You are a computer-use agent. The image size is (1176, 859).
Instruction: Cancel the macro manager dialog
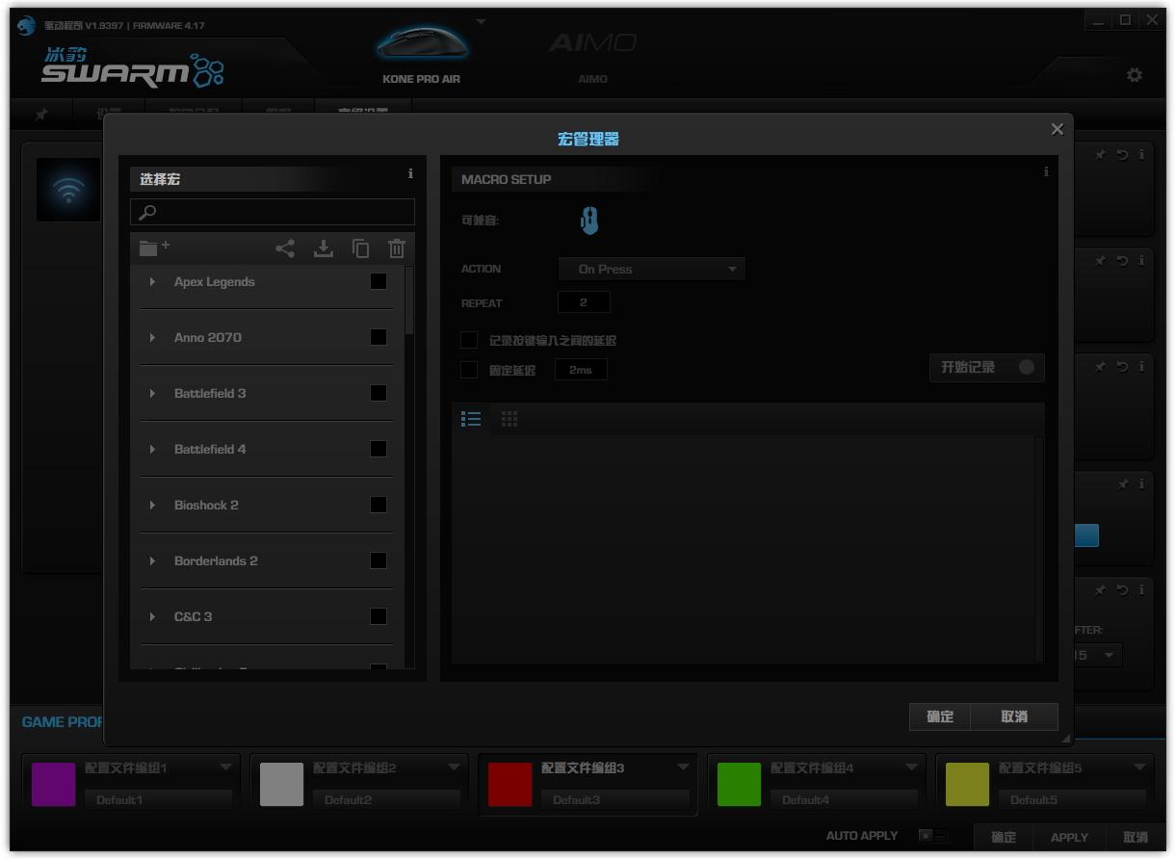click(1014, 716)
